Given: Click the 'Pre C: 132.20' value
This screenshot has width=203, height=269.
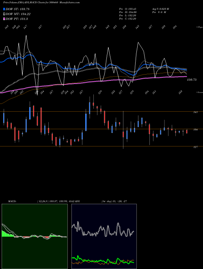Looking at the screenshot, I should (127, 19).
